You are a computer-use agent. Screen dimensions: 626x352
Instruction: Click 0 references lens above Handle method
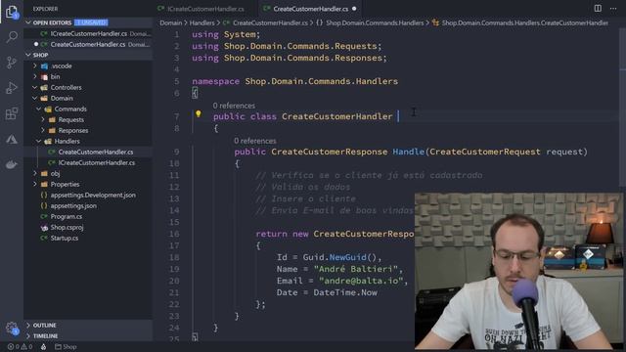pyautogui.click(x=254, y=141)
